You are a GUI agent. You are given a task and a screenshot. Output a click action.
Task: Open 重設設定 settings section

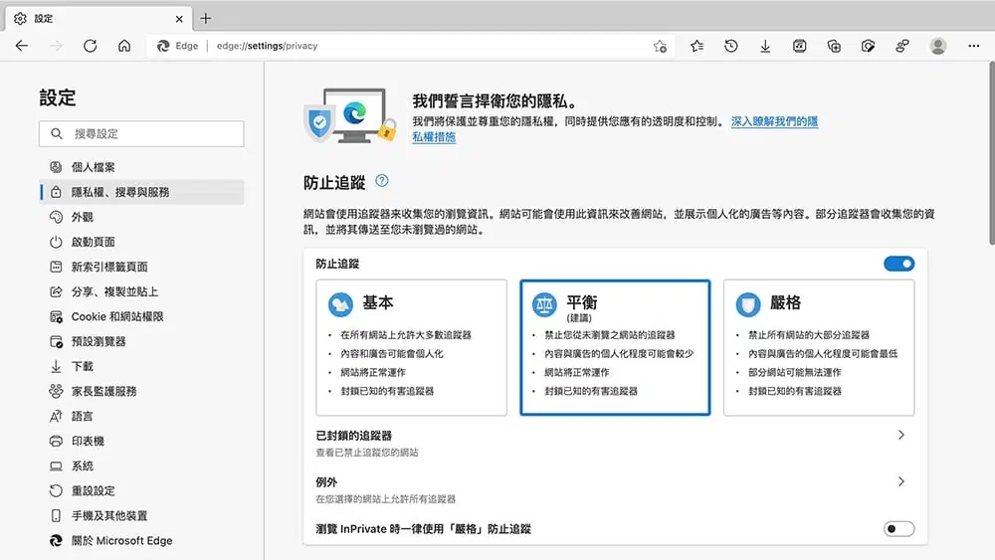141,491
